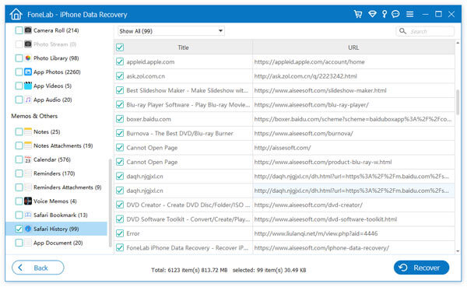This screenshot has height=287, width=467.
Task: Click the Safari Bookmark book icon
Action: [28, 215]
